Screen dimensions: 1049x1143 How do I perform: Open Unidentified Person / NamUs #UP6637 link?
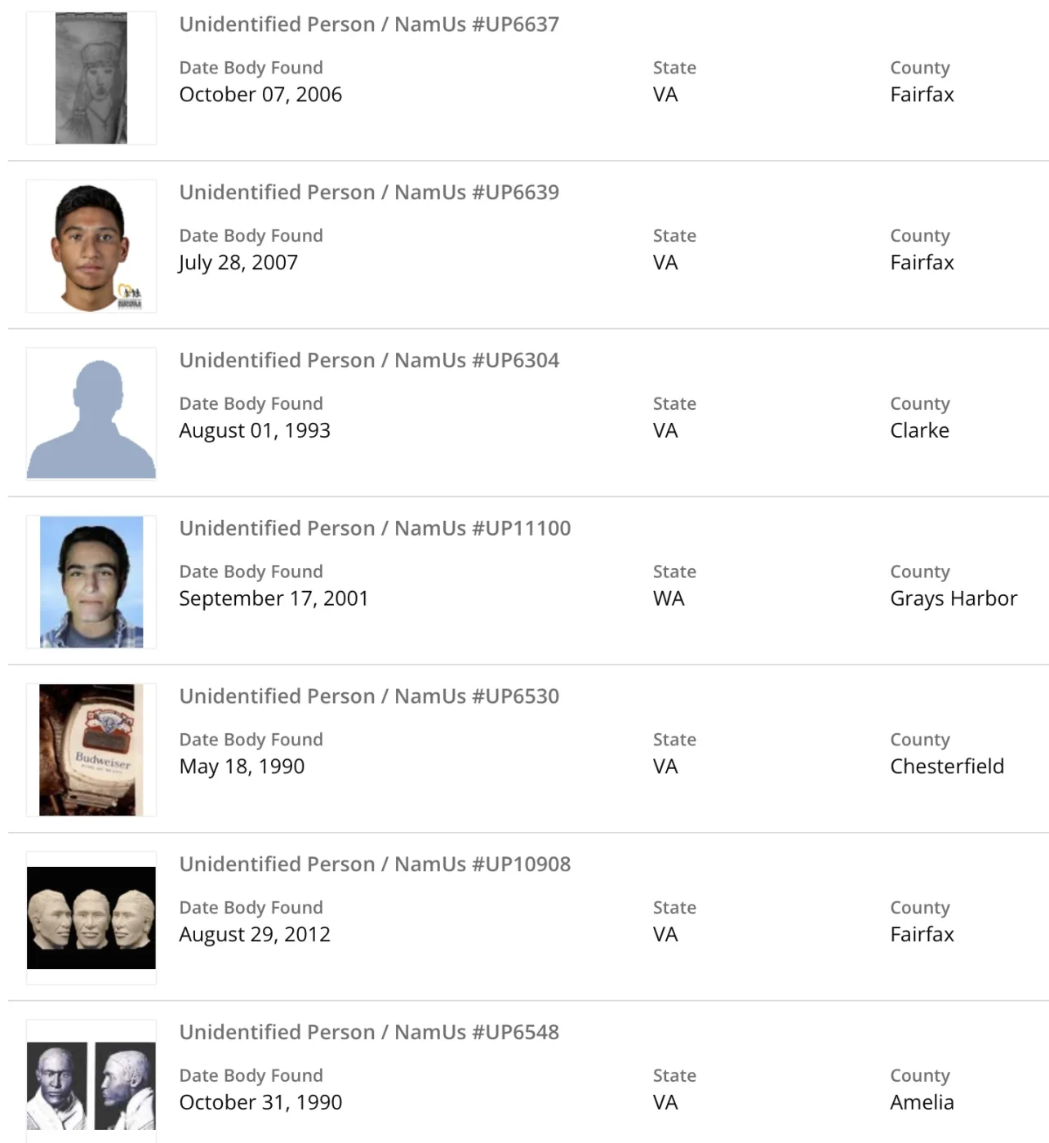(x=369, y=24)
